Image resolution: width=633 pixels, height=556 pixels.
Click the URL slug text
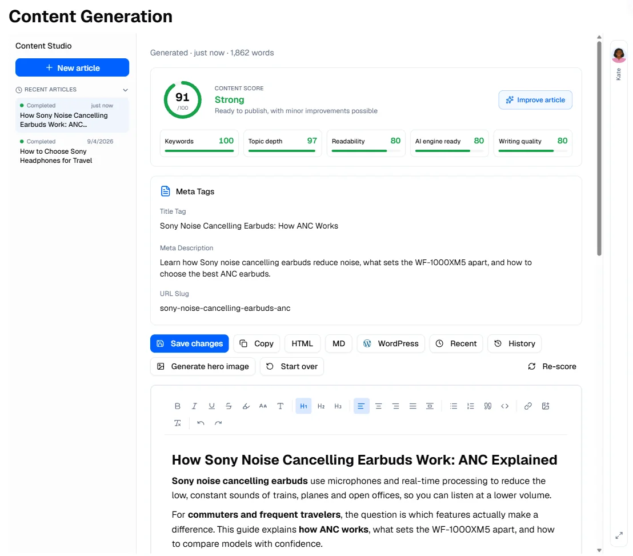click(x=225, y=308)
